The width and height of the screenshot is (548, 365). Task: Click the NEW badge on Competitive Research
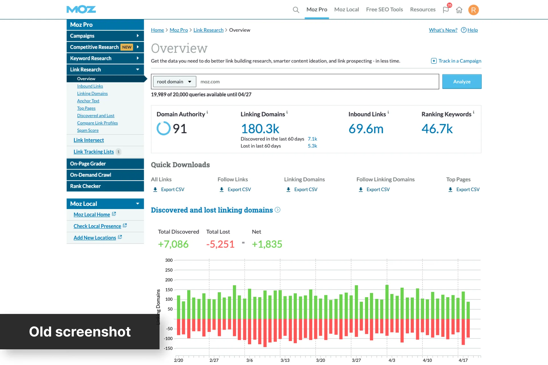coord(127,47)
